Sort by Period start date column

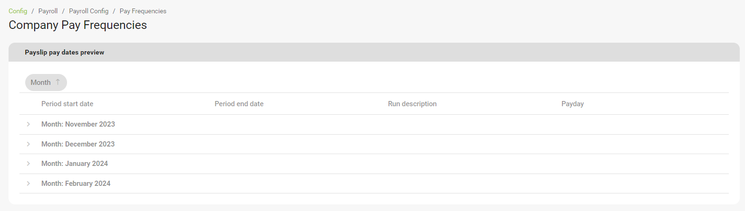[x=67, y=104]
